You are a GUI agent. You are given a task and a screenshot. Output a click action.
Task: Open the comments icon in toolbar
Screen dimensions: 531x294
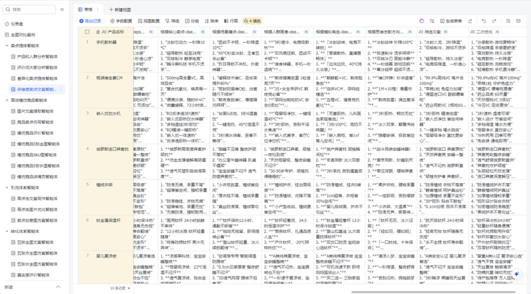519,21
